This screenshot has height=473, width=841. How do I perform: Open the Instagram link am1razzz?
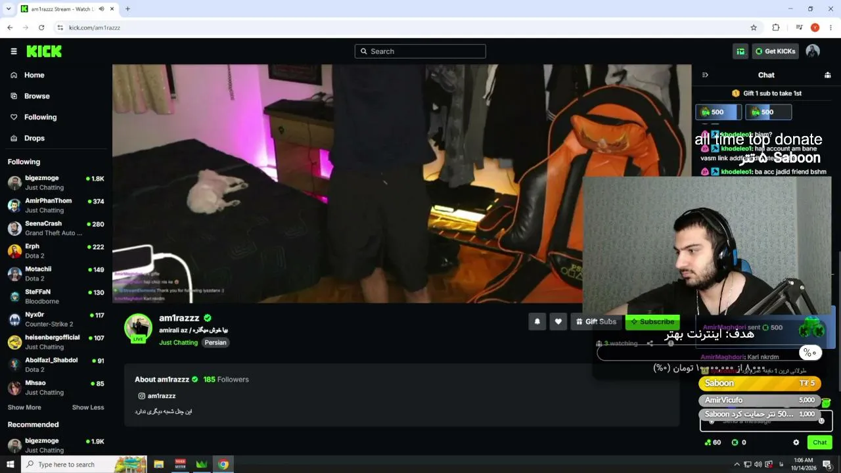coord(157,396)
